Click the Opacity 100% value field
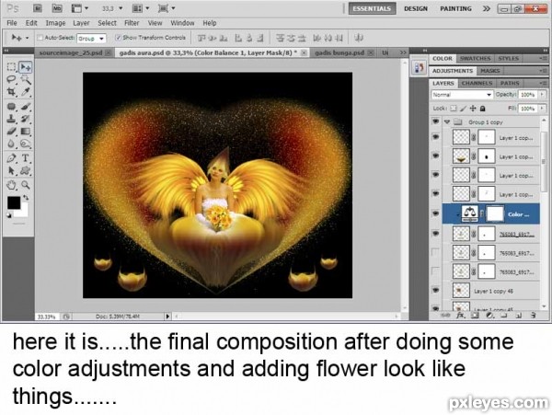Screen dimensions: 552x415 pyautogui.click(x=528, y=95)
